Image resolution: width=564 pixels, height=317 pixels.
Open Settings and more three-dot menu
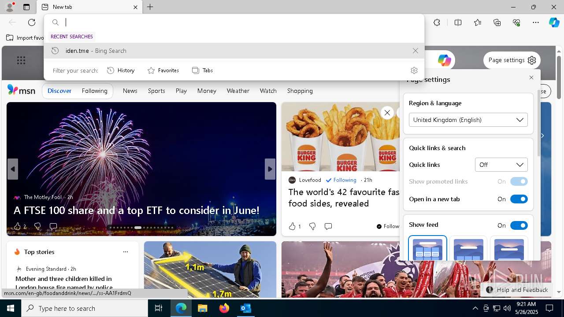[x=536, y=22]
